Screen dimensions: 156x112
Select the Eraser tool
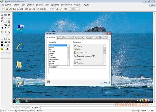(x=2, y=32)
